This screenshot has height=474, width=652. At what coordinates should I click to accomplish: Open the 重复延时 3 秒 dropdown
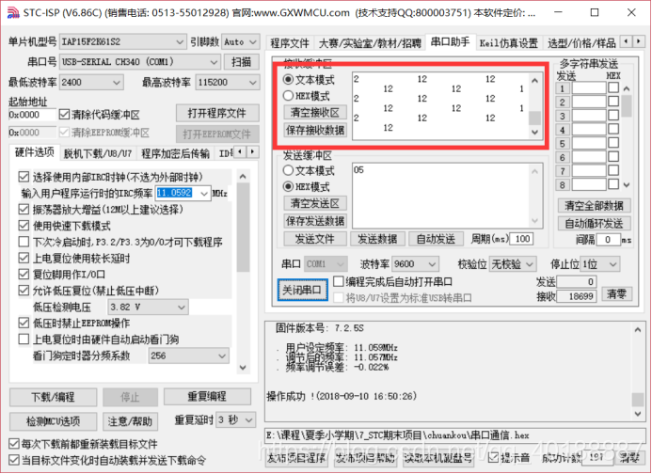click(x=236, y=420)
